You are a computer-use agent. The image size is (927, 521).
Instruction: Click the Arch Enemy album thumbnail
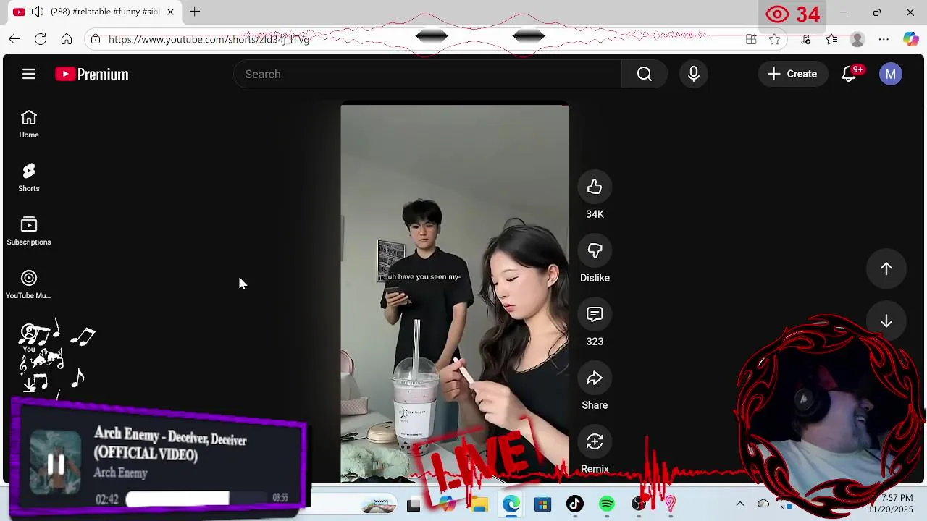pyautogui.click(x=56, y=462)
